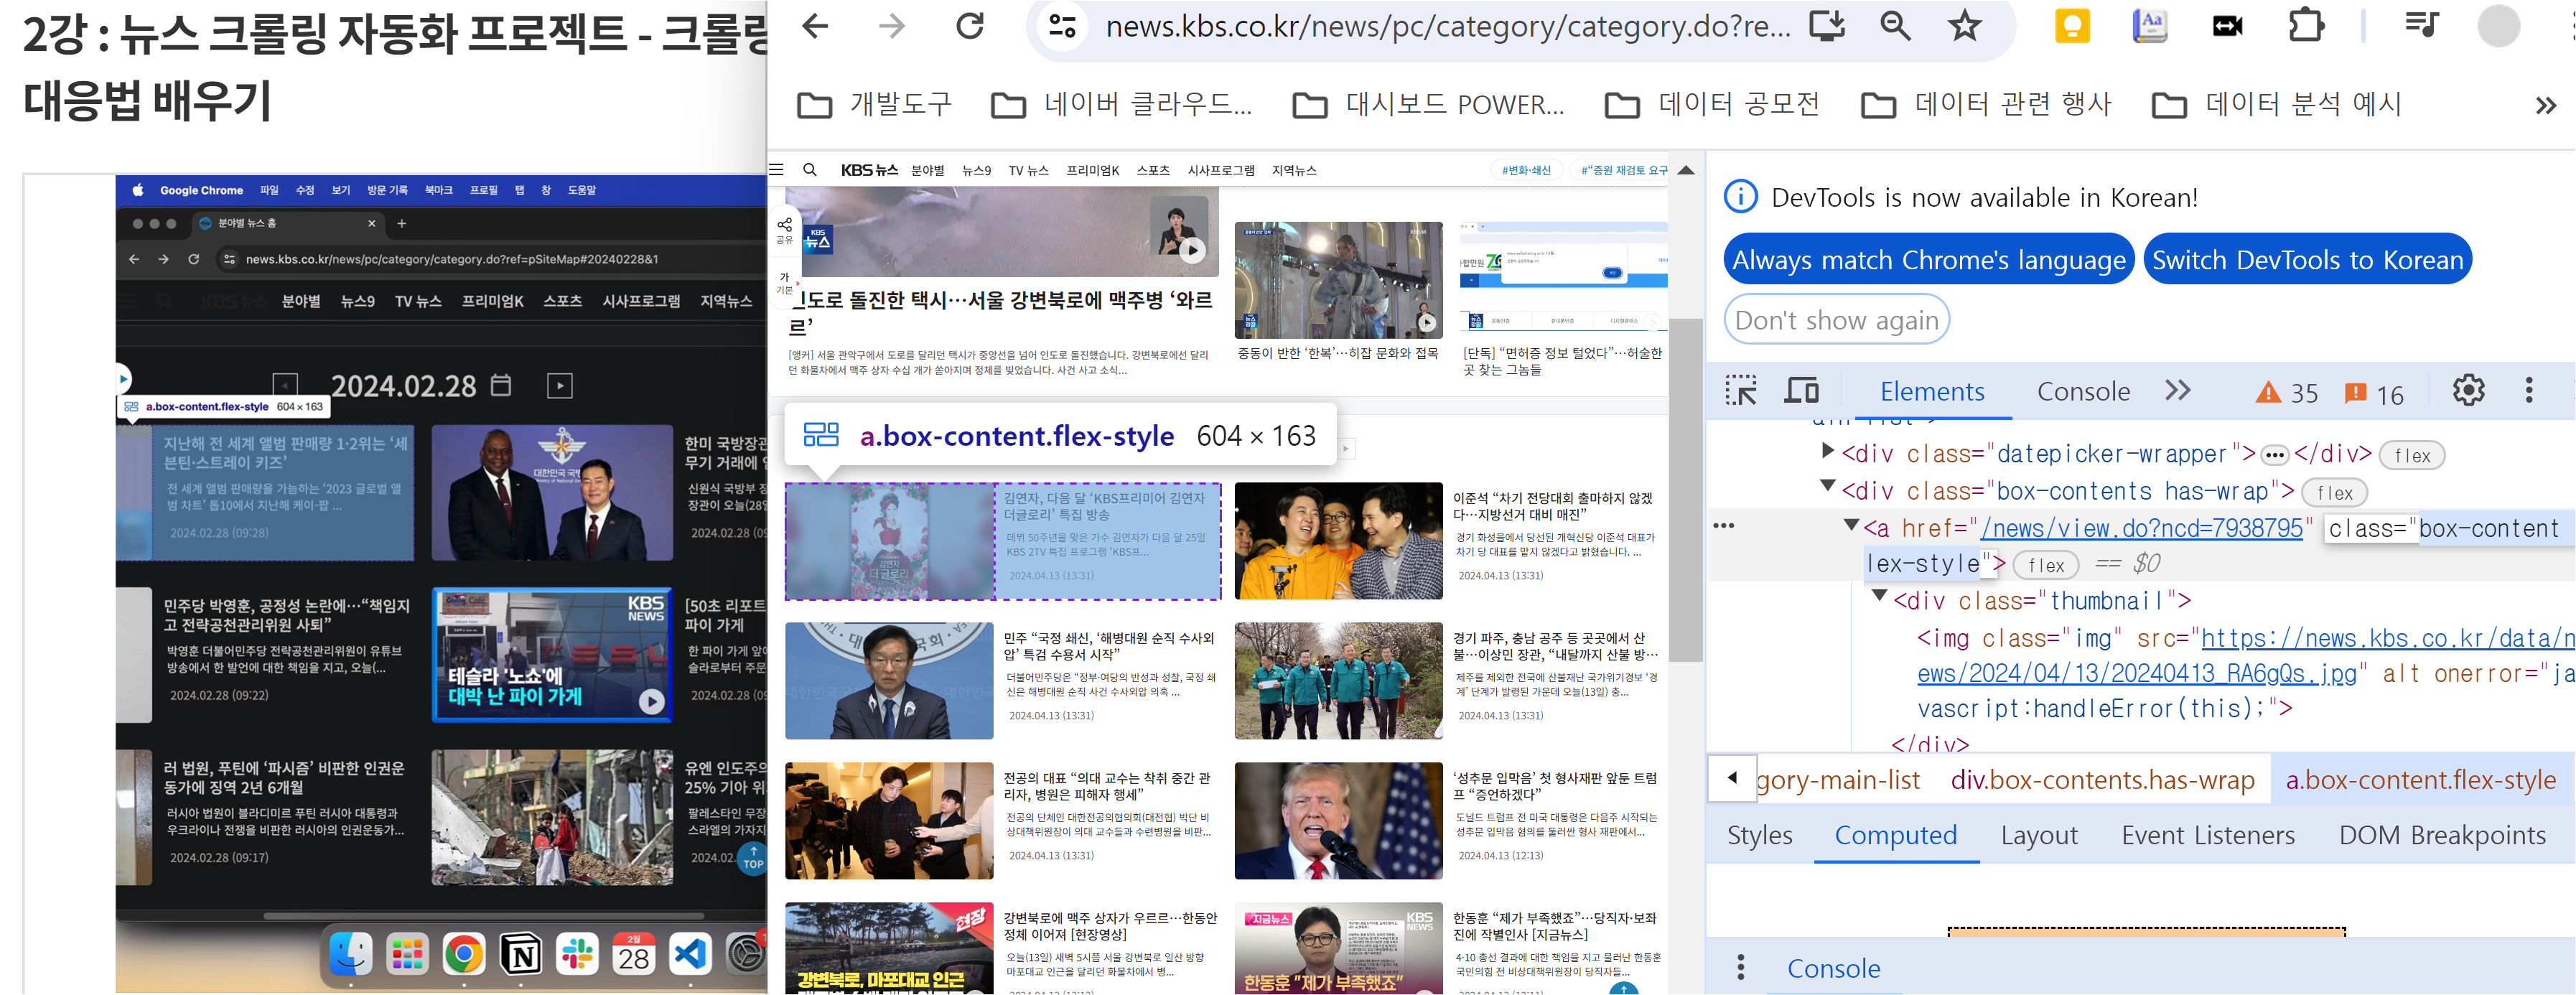Click the browser reload icon
The width and height of the screenshot is (2576, 995).
click(969, 26)
